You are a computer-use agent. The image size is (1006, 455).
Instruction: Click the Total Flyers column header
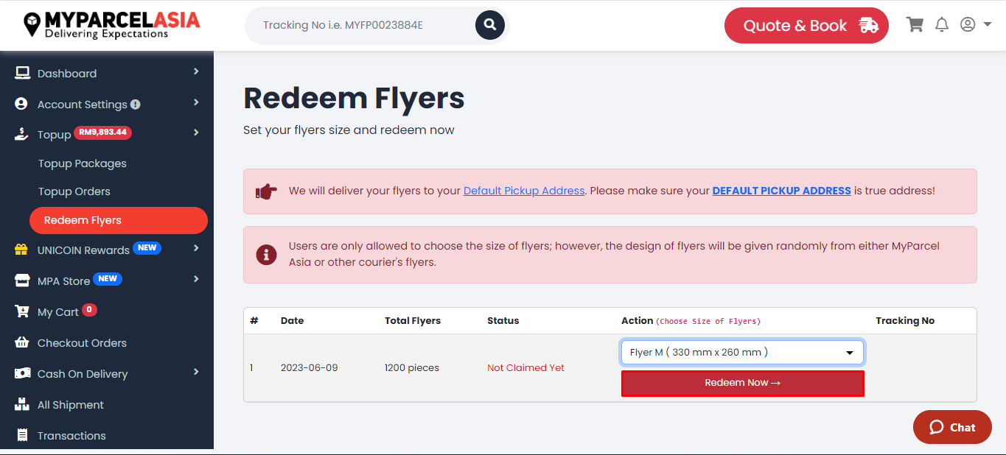point(413,321)
